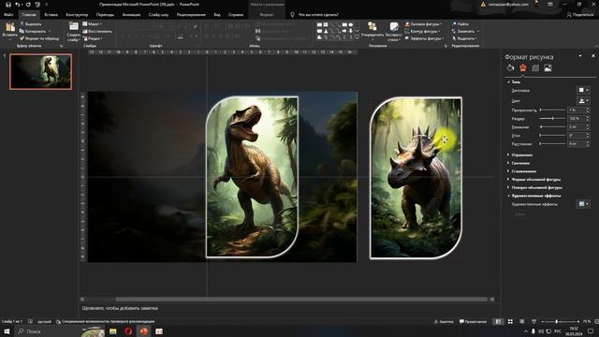The height and width of the screenshot is (337, 599).
Task: Open Size & Properties tab in format pane
Action: pos(535,68)
